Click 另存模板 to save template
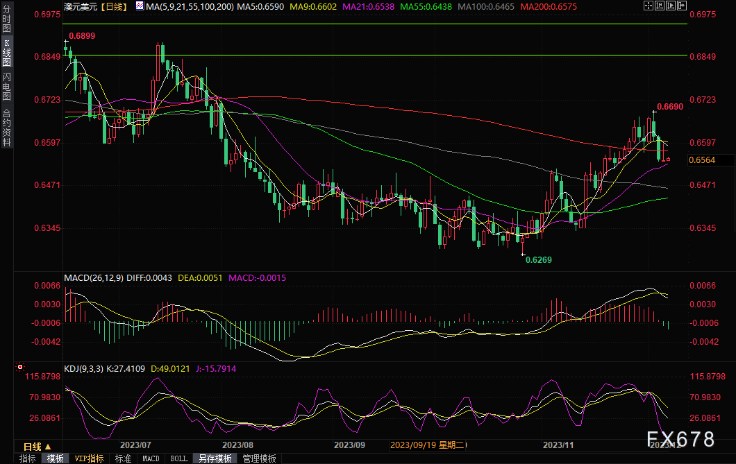 click(215, 458)
